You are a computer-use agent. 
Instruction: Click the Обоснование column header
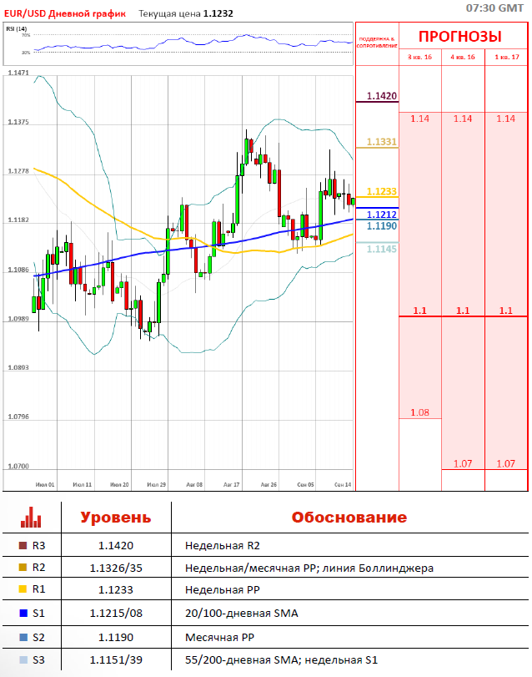point(349,517)
